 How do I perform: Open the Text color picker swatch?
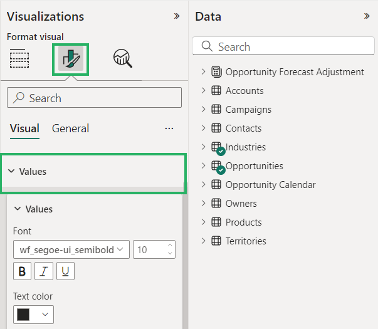(x=33, y=314)
